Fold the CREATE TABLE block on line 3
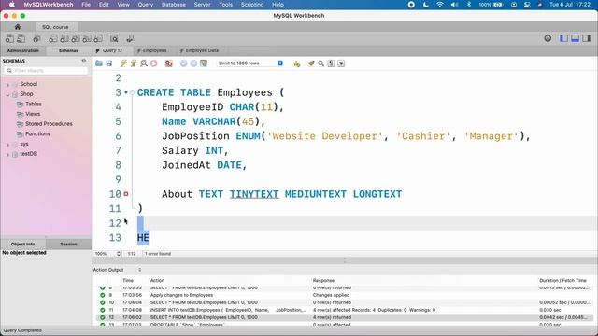 pyautogui.click(x=132, y=92)
